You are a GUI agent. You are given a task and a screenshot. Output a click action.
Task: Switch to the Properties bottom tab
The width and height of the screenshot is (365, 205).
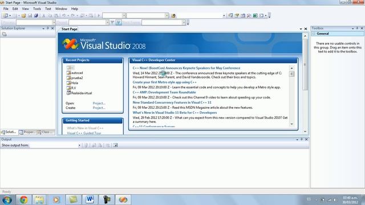27,132
